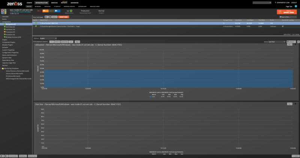Click the orange warning icon beside Processes (27)
Image resolution: width=300 pixels, height=158 pixels.
coord(4,32)
